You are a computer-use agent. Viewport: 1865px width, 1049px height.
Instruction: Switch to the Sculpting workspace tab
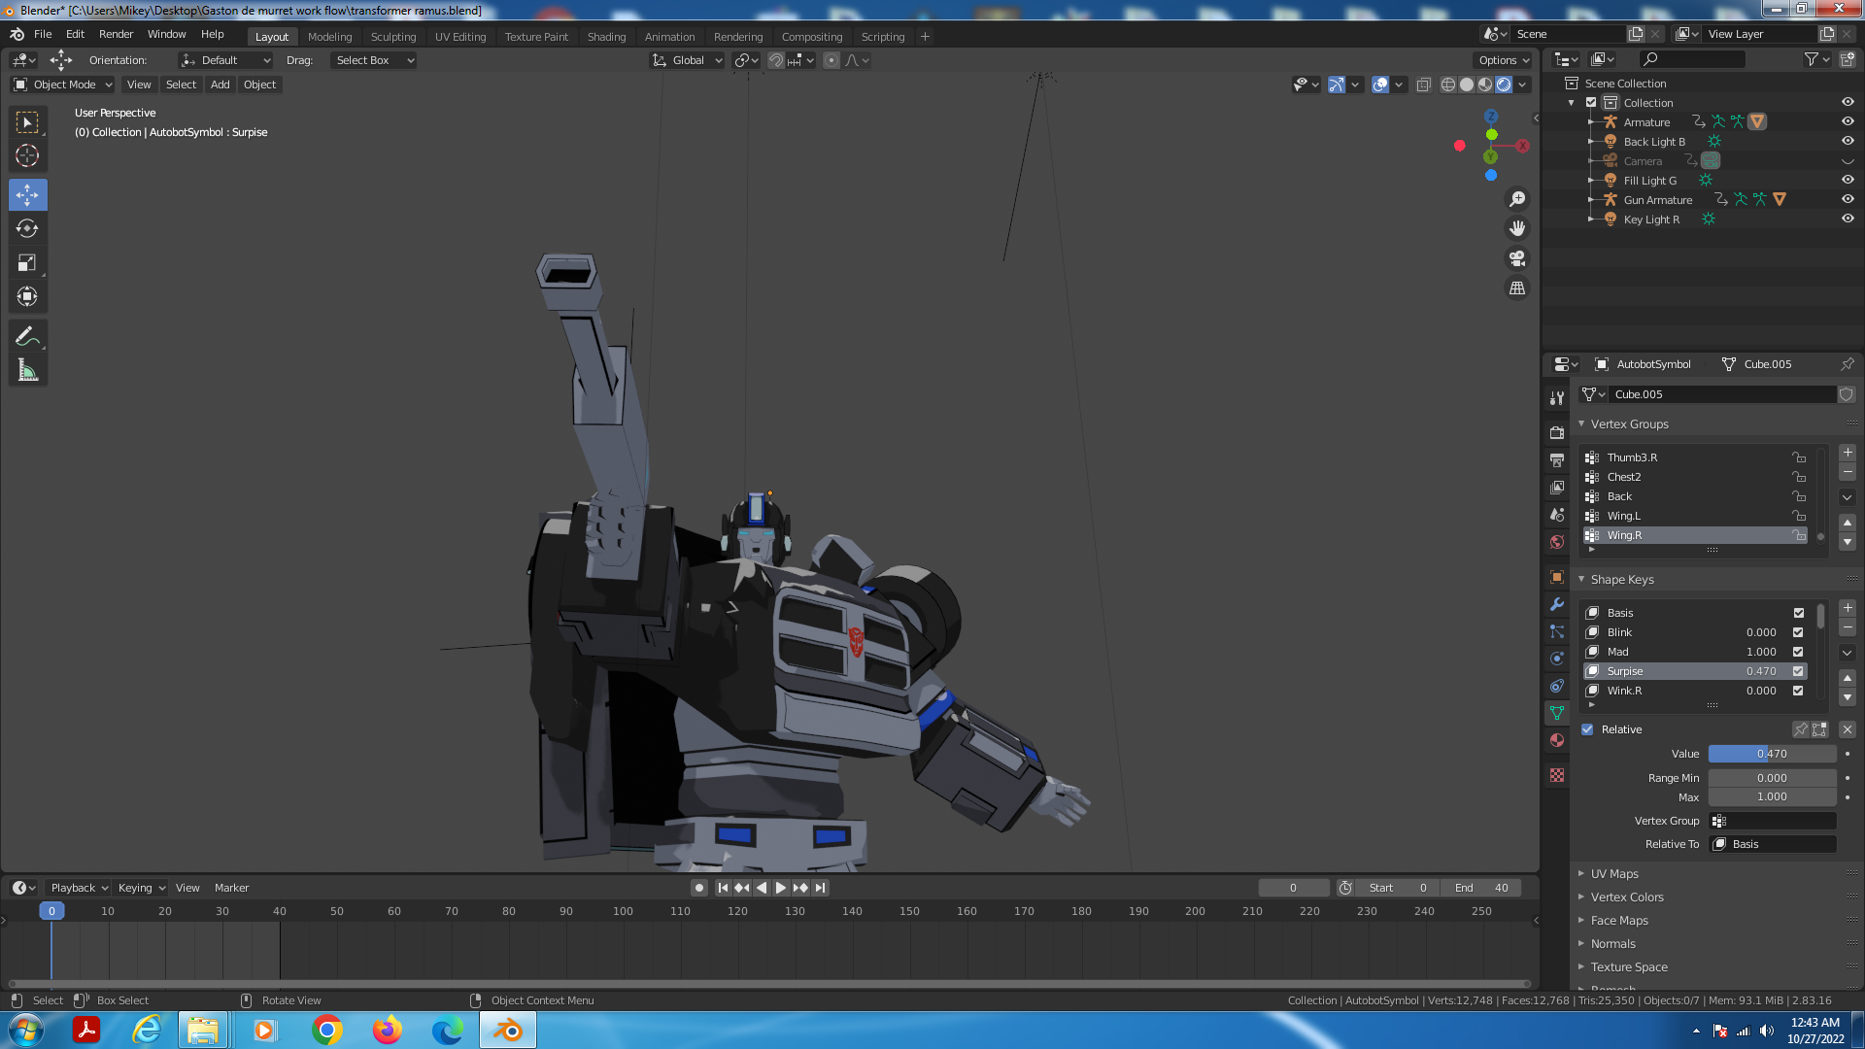tap(393, 37)
